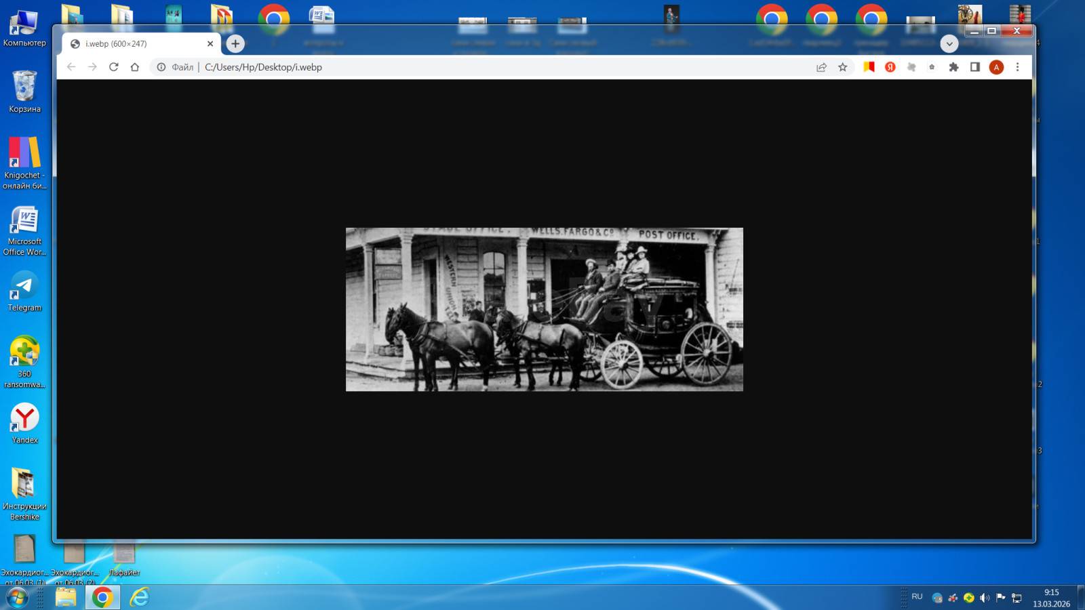Open the Telegram desktop shortcut

pyautogui.click(x=24, y=292)
